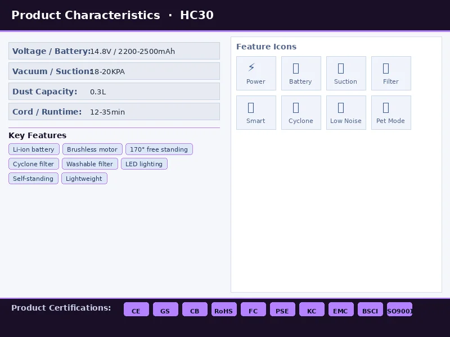Open the Suction feature icon tile
The image size is (450, 337).
click(346, 74)
